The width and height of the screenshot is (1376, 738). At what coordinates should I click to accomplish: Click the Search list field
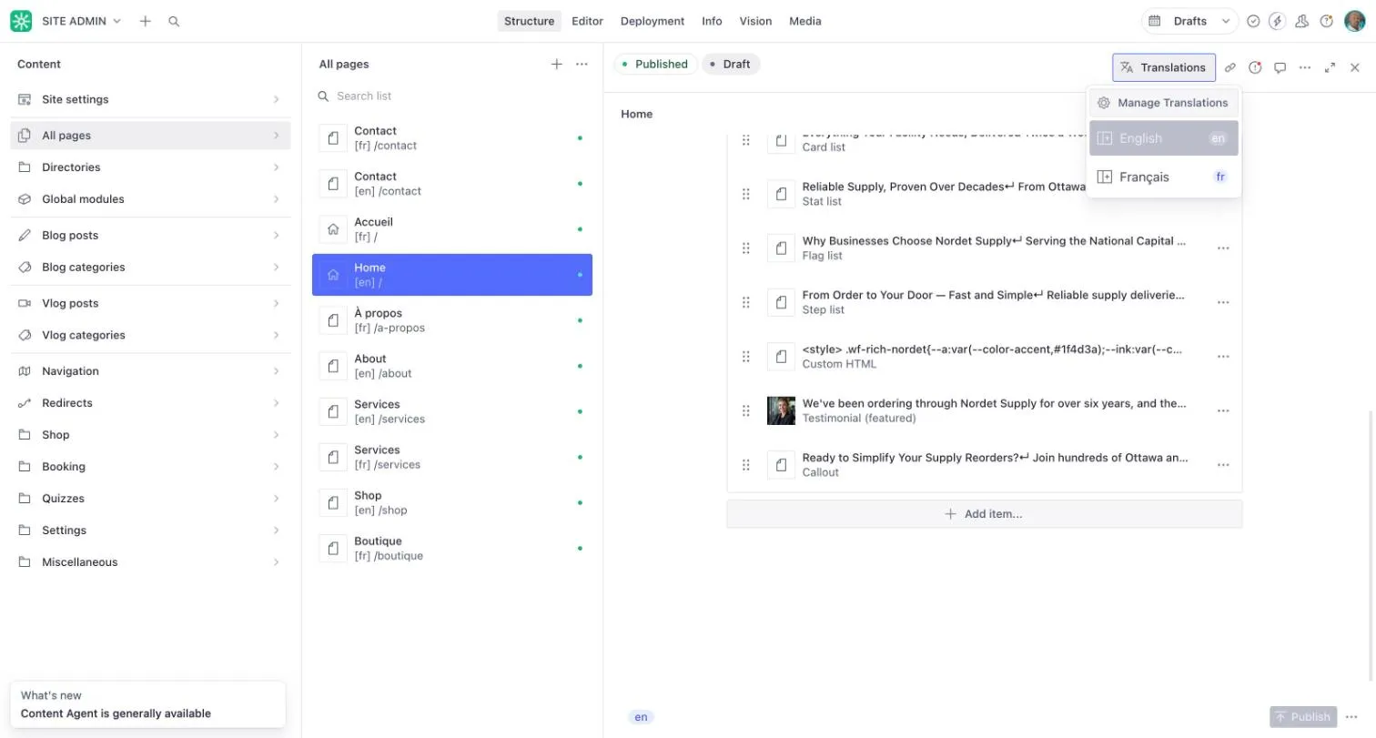[452, 96]
